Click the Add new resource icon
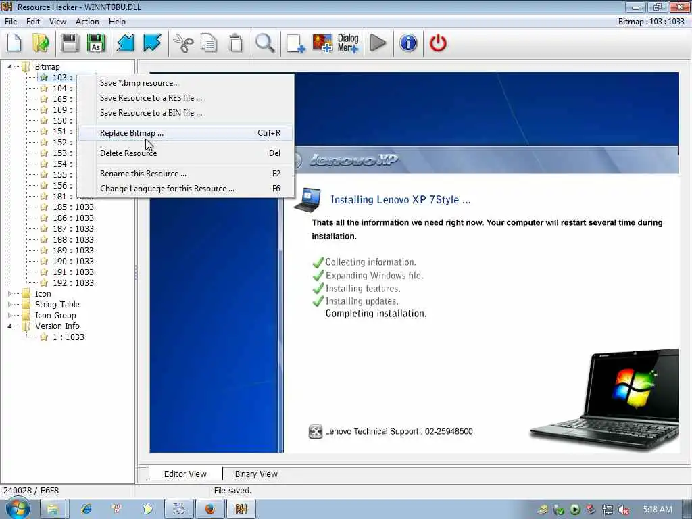692x519 pixels. [295, 43]
